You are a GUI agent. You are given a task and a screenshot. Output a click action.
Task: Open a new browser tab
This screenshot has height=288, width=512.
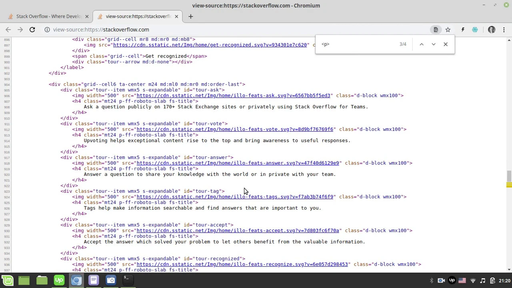pyautogui.click(x=191, y=16)
